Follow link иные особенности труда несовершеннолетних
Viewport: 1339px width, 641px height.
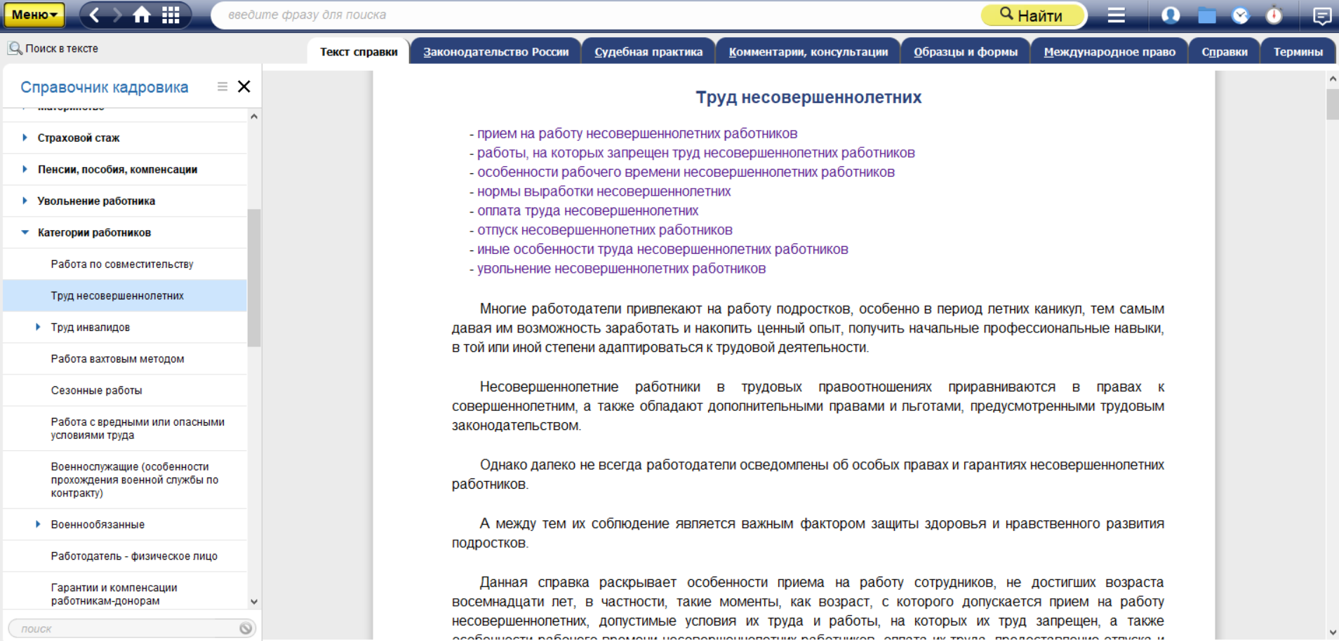(662, 249)
